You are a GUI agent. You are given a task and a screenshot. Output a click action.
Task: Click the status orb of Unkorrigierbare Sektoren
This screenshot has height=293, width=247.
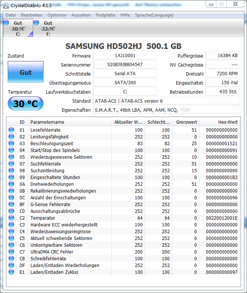tap(11, 245)
